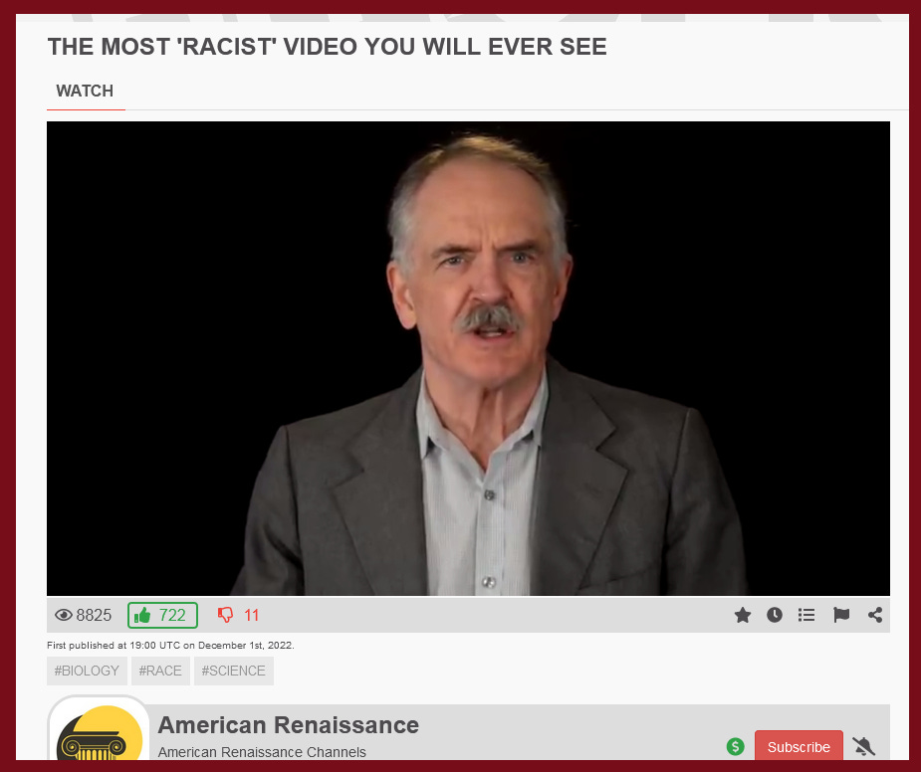Select the WATCH tab

[x=86, y=91]
